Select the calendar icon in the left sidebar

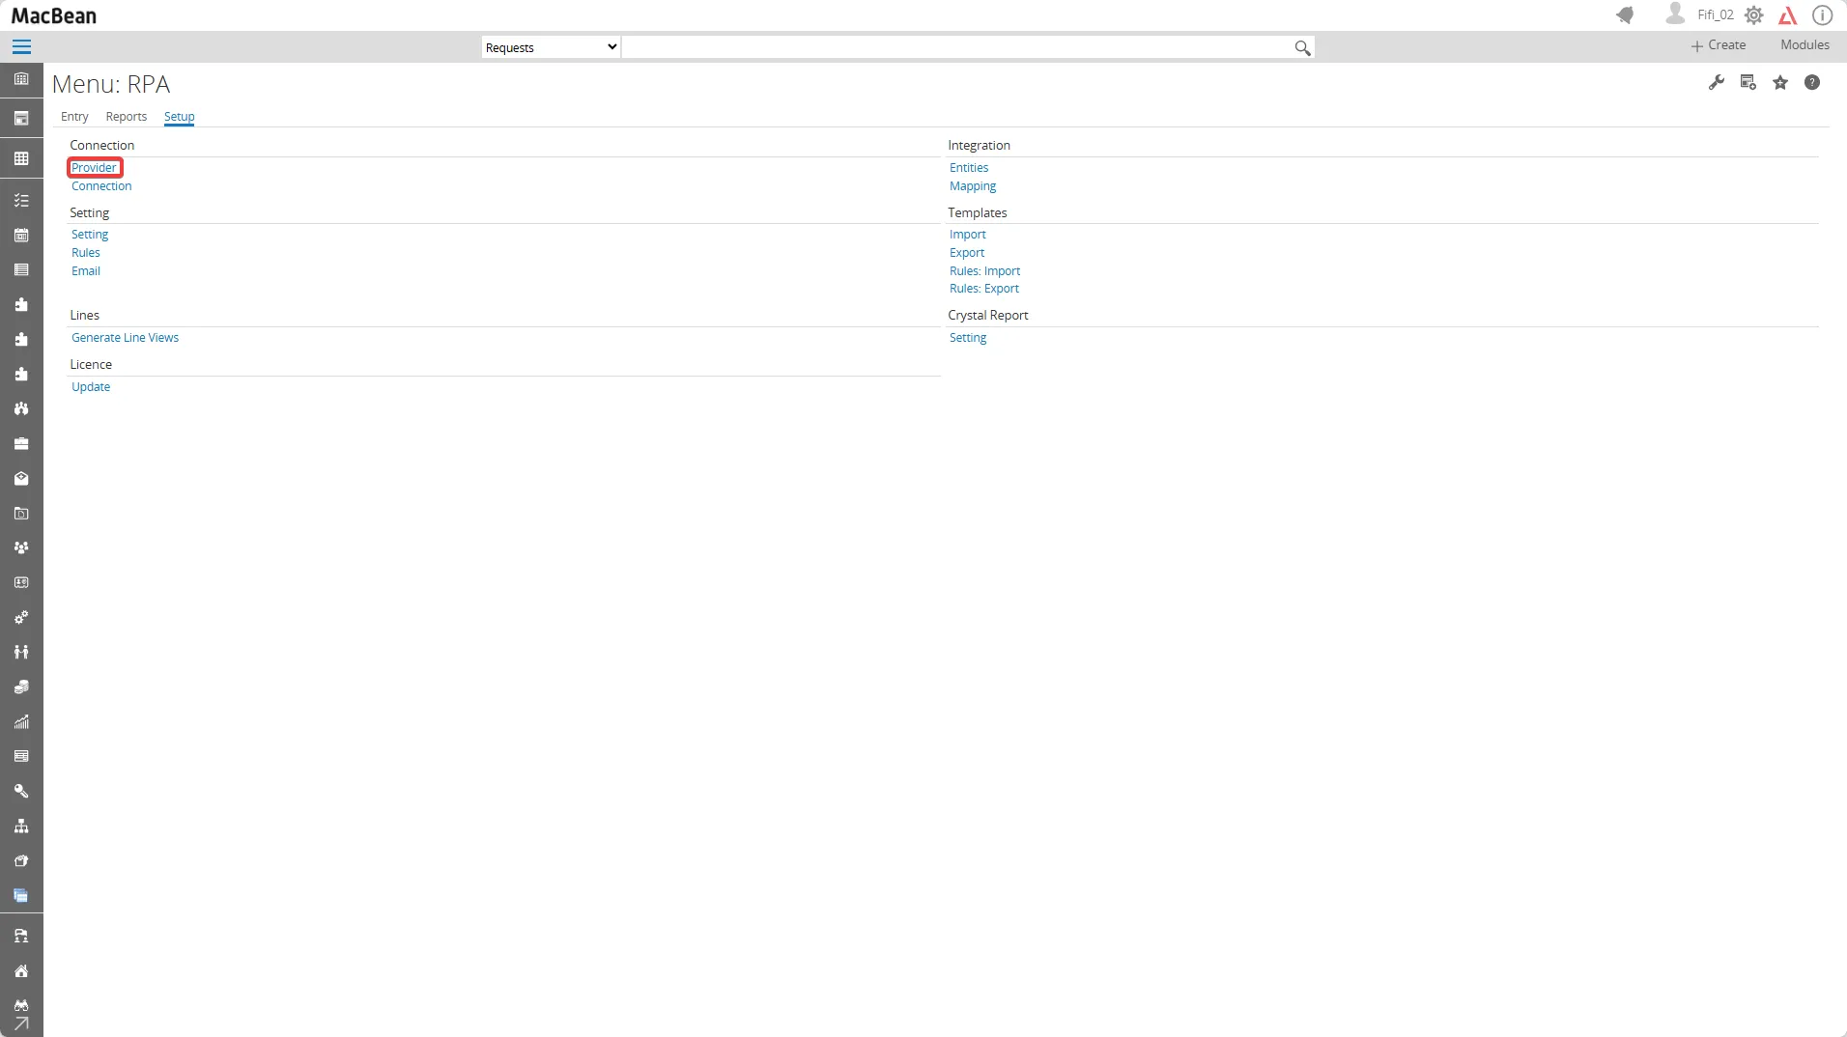pyautogui.click(x=21, y=236)
